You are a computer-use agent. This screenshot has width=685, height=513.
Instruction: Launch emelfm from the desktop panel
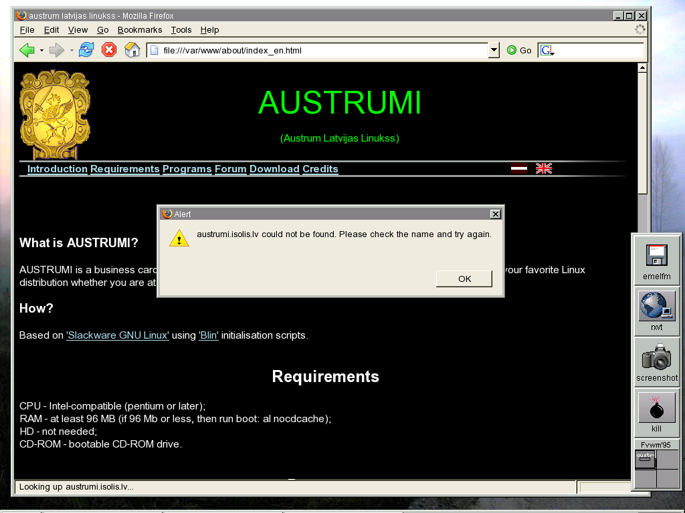[657, 262]
